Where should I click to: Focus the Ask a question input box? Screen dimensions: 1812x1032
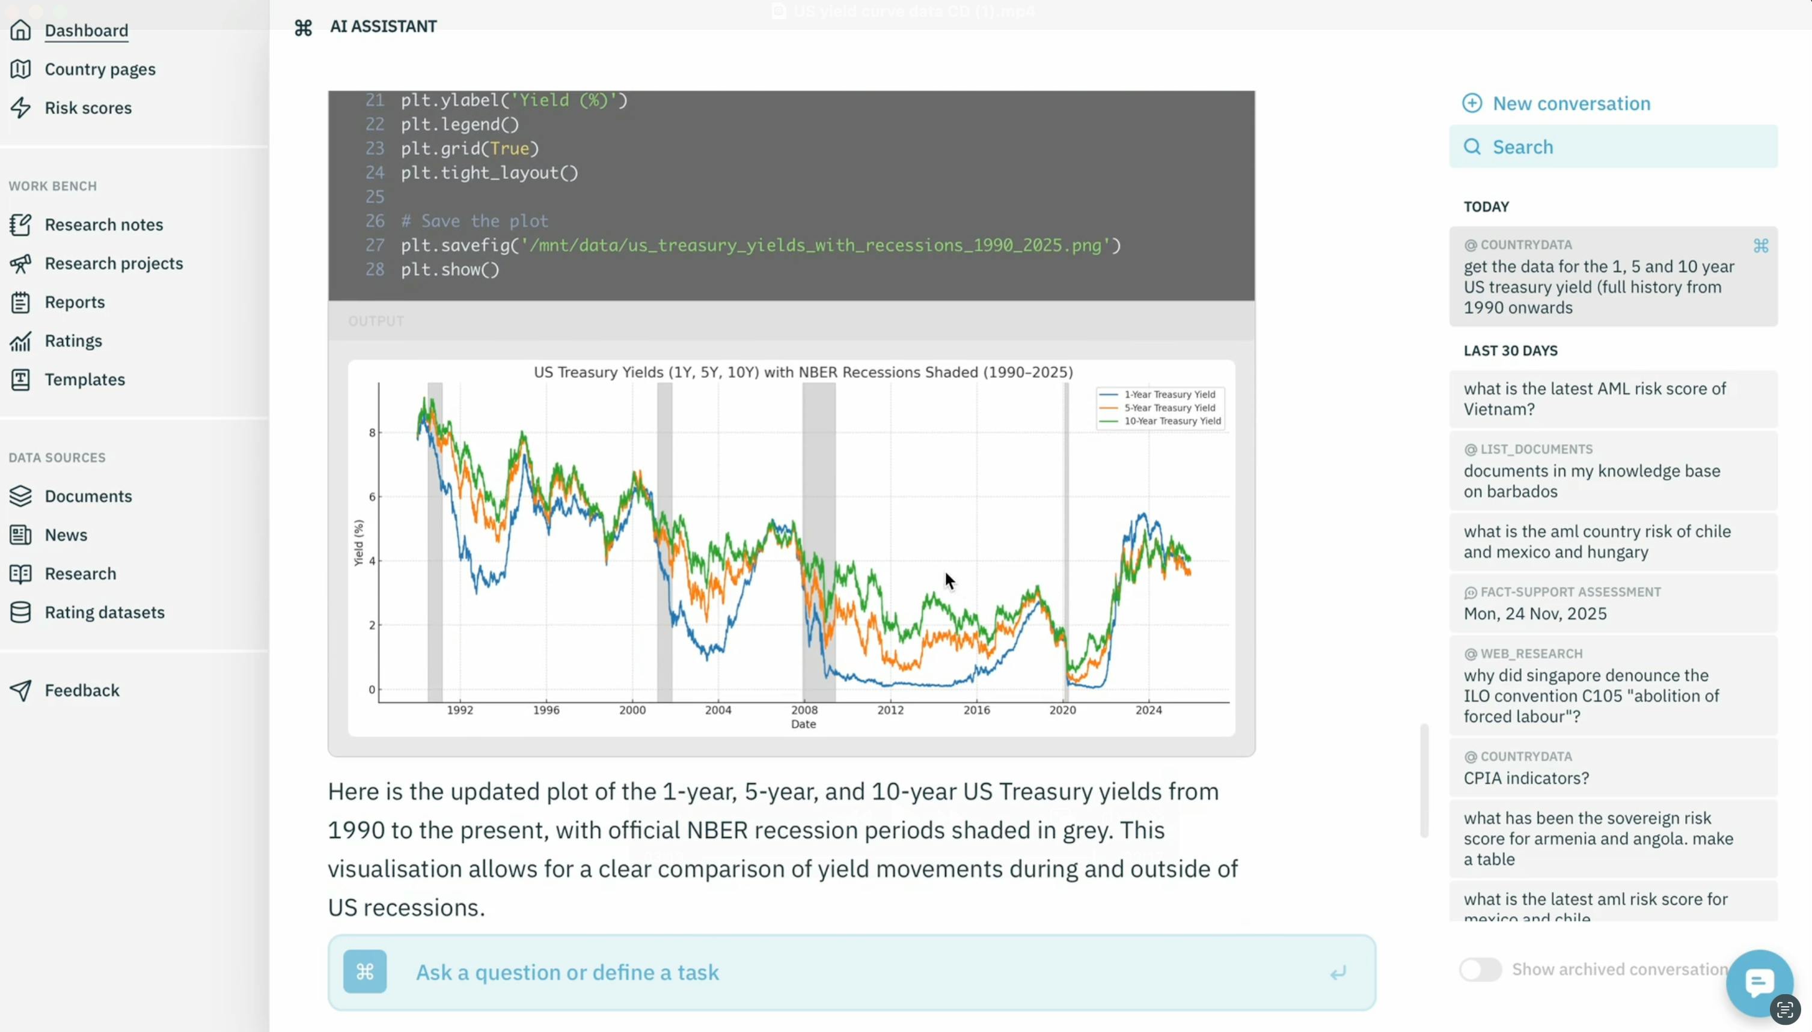[851, 973]
